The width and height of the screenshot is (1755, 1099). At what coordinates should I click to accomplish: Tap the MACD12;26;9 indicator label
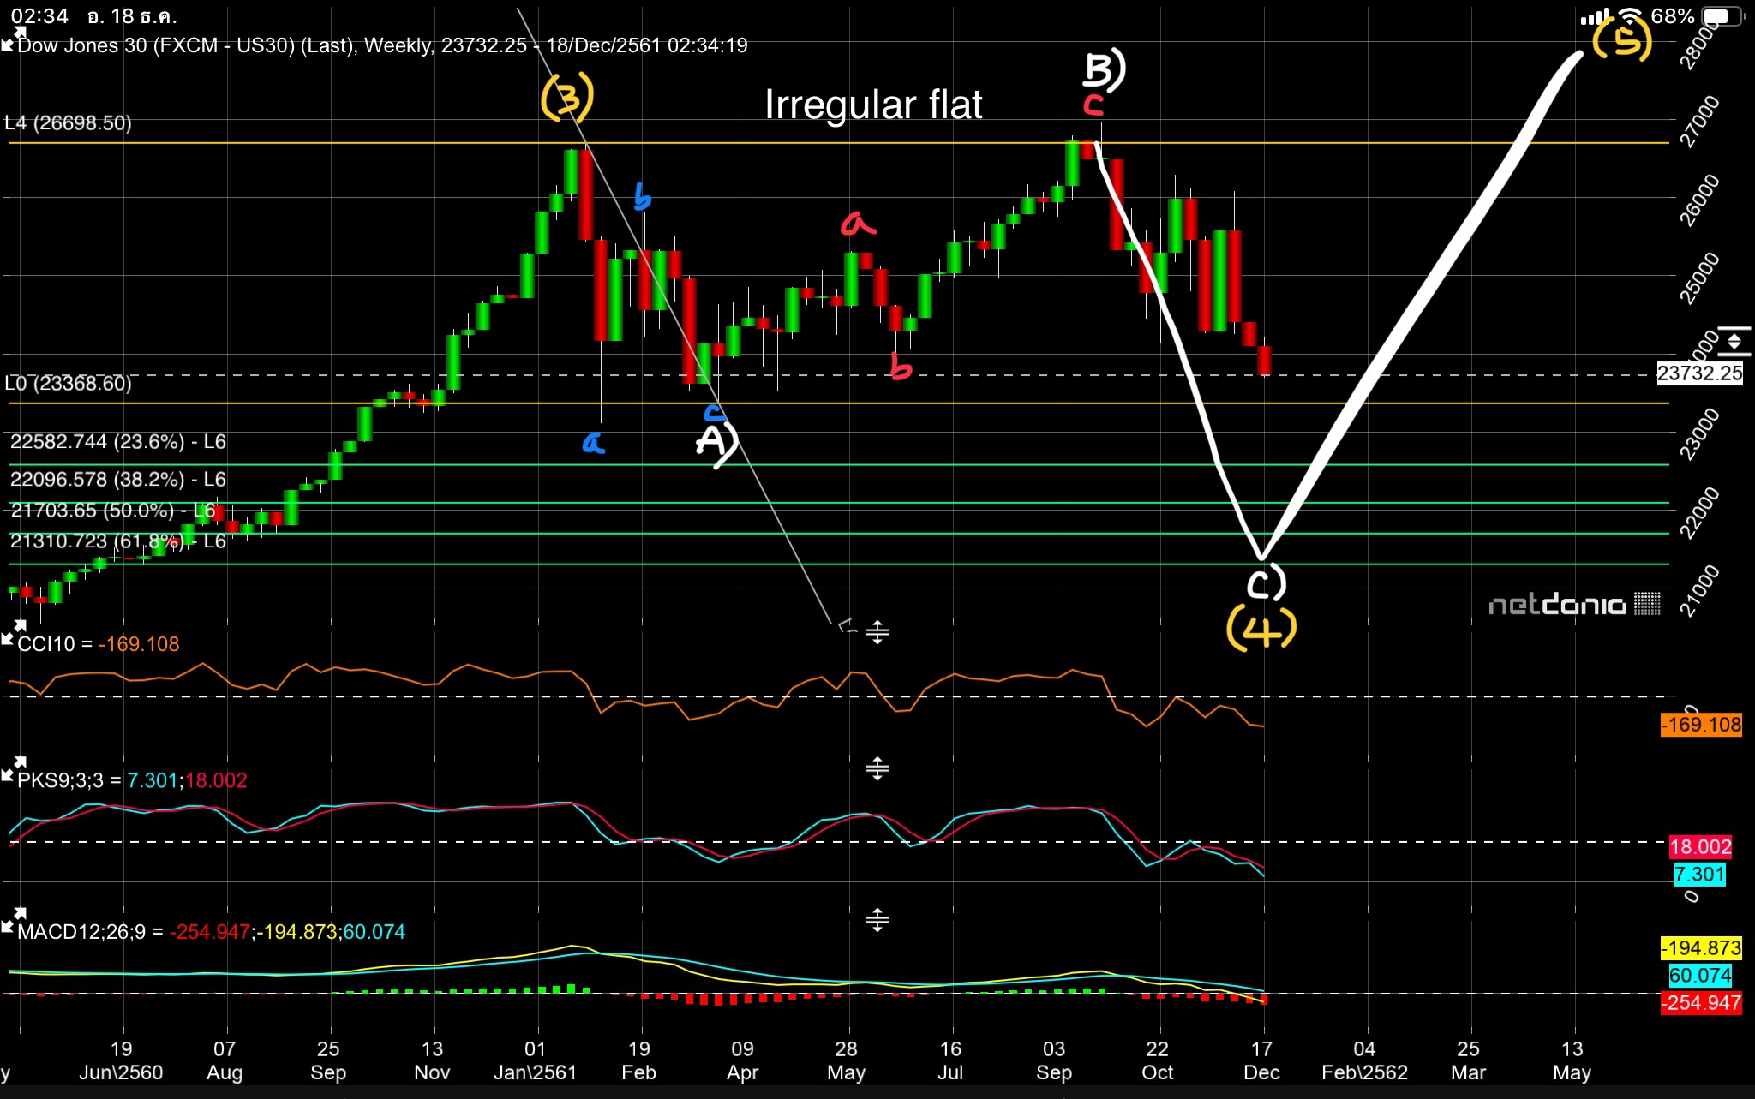[81, 932]
